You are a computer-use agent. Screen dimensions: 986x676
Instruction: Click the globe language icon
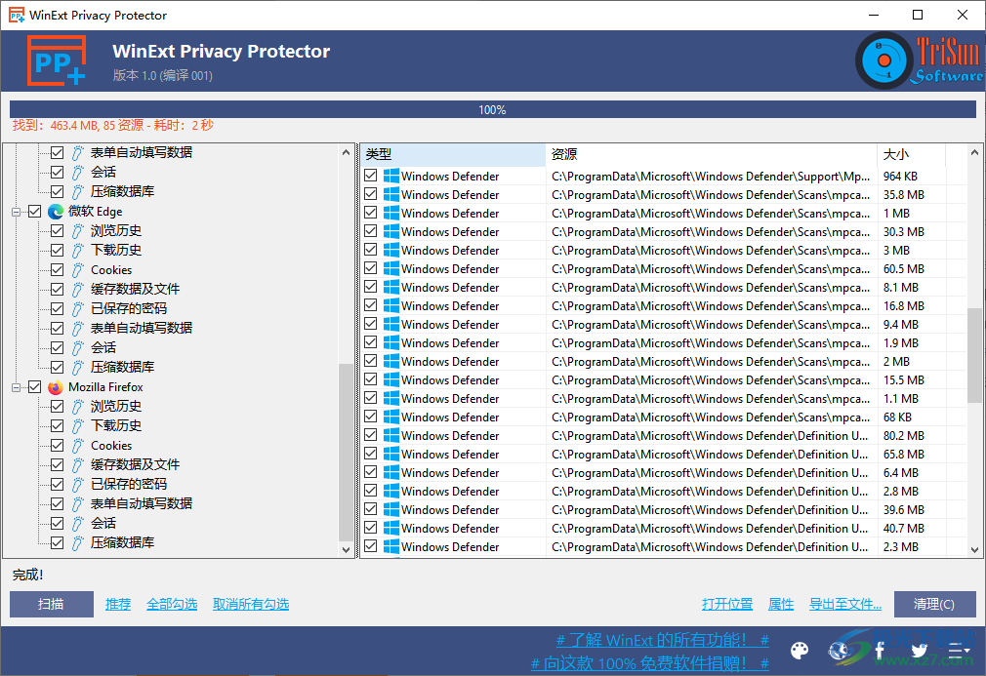point(839,651)
